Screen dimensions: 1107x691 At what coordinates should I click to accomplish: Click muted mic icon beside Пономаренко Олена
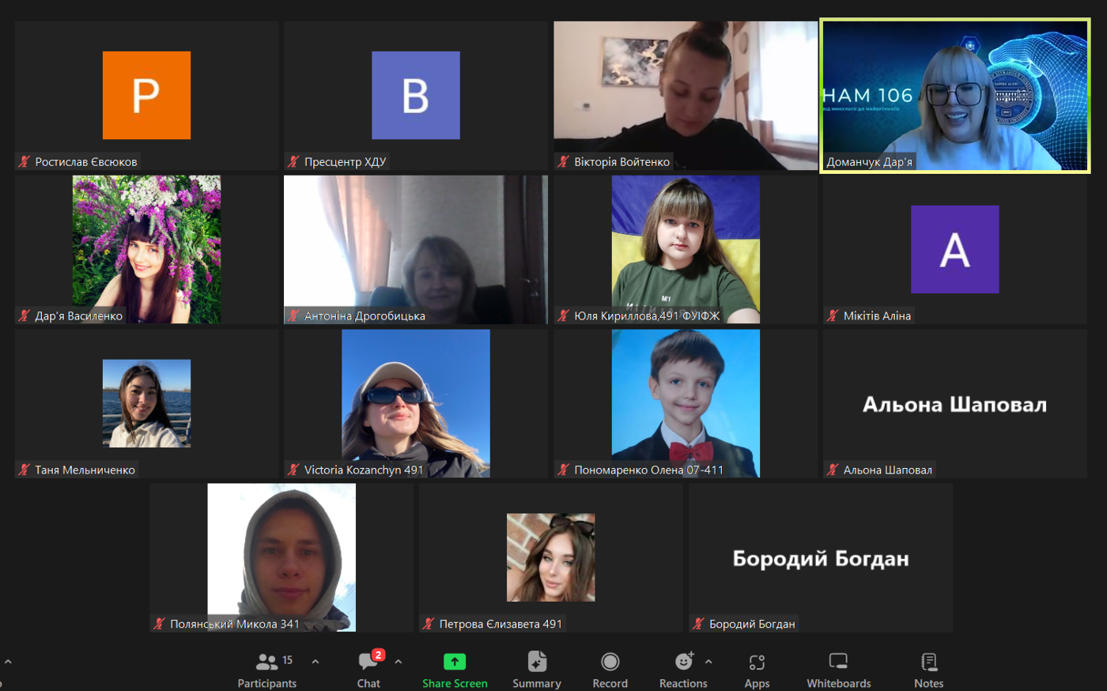point(563,470)
